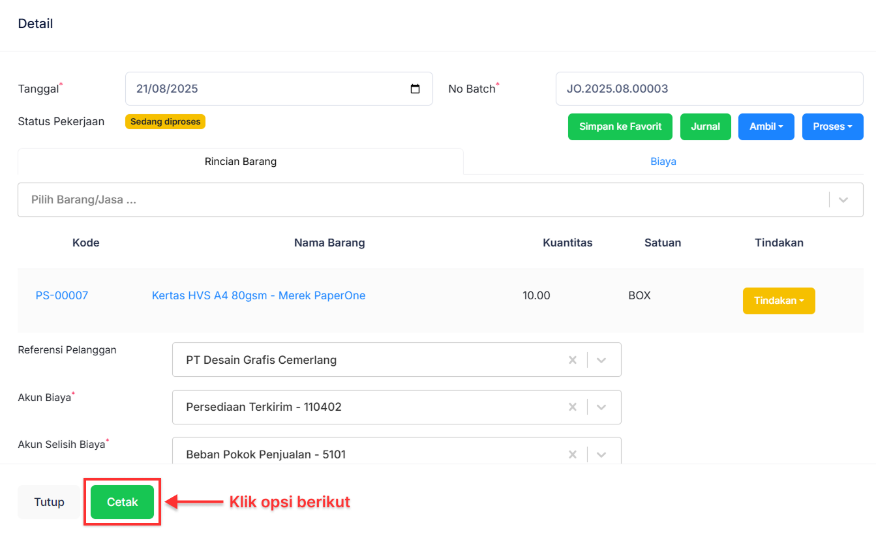876x534 pixels.
Task: Expand the Referensi Pelanggan dropdown chevron
Action: [x=601, y=360]
